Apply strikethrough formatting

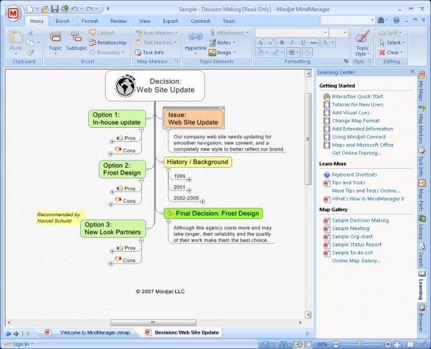pyautogui.click(x=314, y=42)
